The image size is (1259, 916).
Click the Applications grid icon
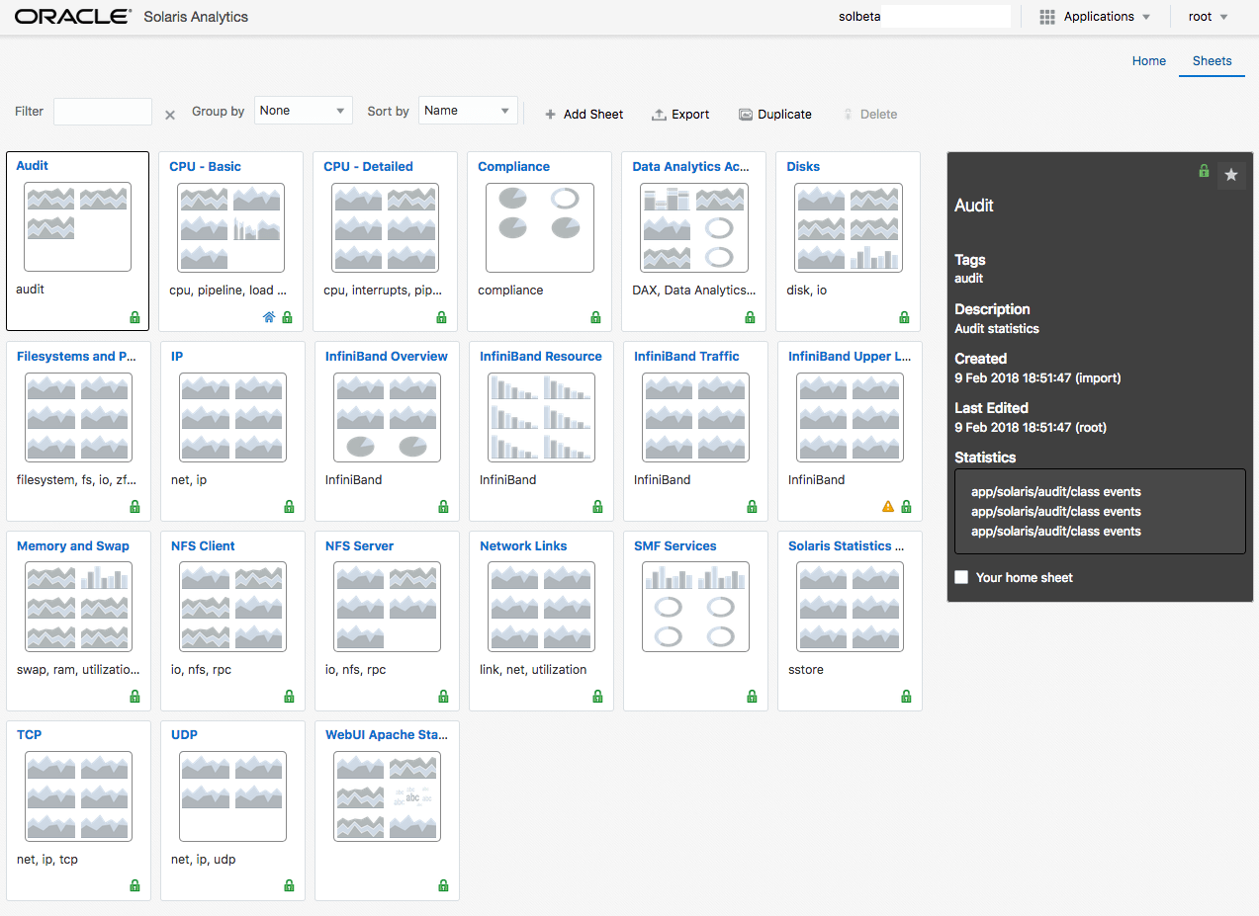1047,17
